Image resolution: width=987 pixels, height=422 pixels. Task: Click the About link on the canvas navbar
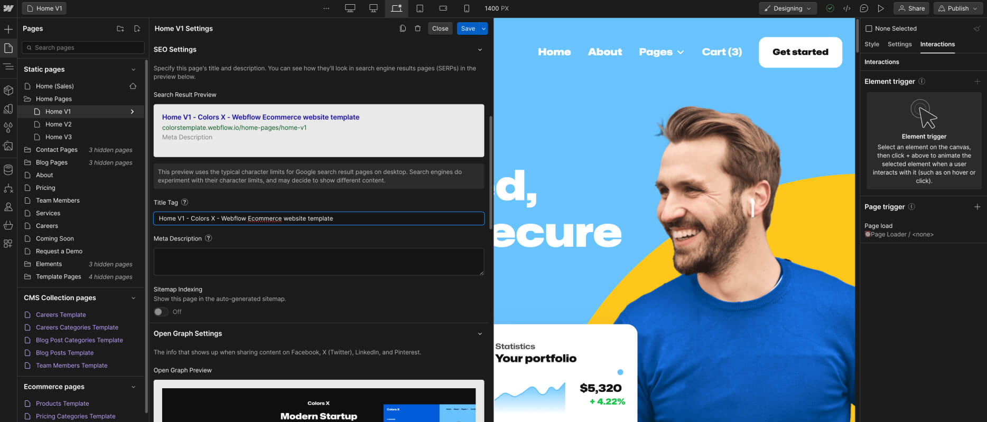(x=605, y=52)
